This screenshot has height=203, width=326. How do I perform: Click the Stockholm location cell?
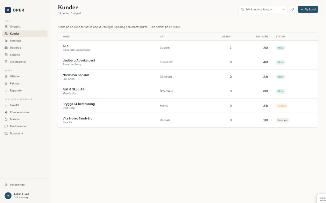click(166, 62)
